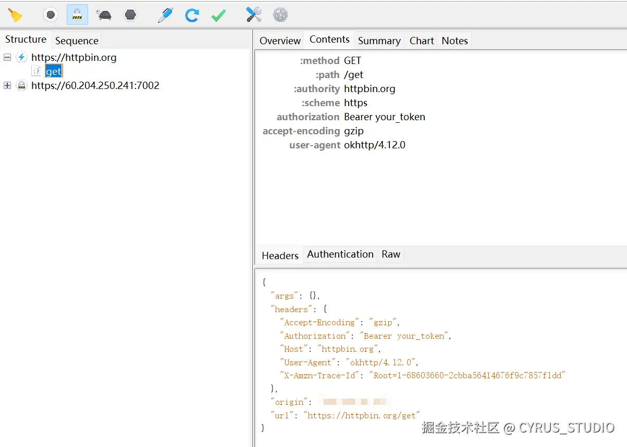The image size is (627, 447).
Task: Open the Chart tab
Action: (422, 41)
